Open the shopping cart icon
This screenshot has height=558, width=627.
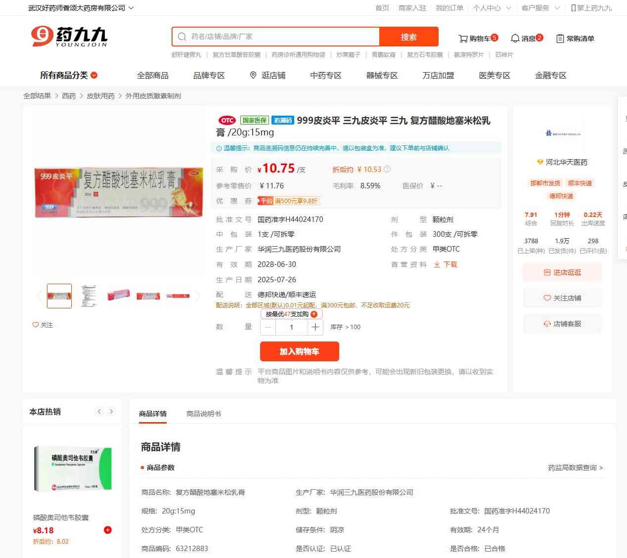463,39
